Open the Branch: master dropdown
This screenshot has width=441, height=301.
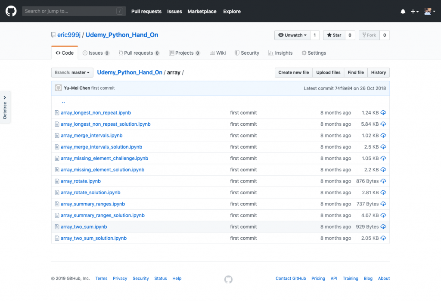coord(72,73)
